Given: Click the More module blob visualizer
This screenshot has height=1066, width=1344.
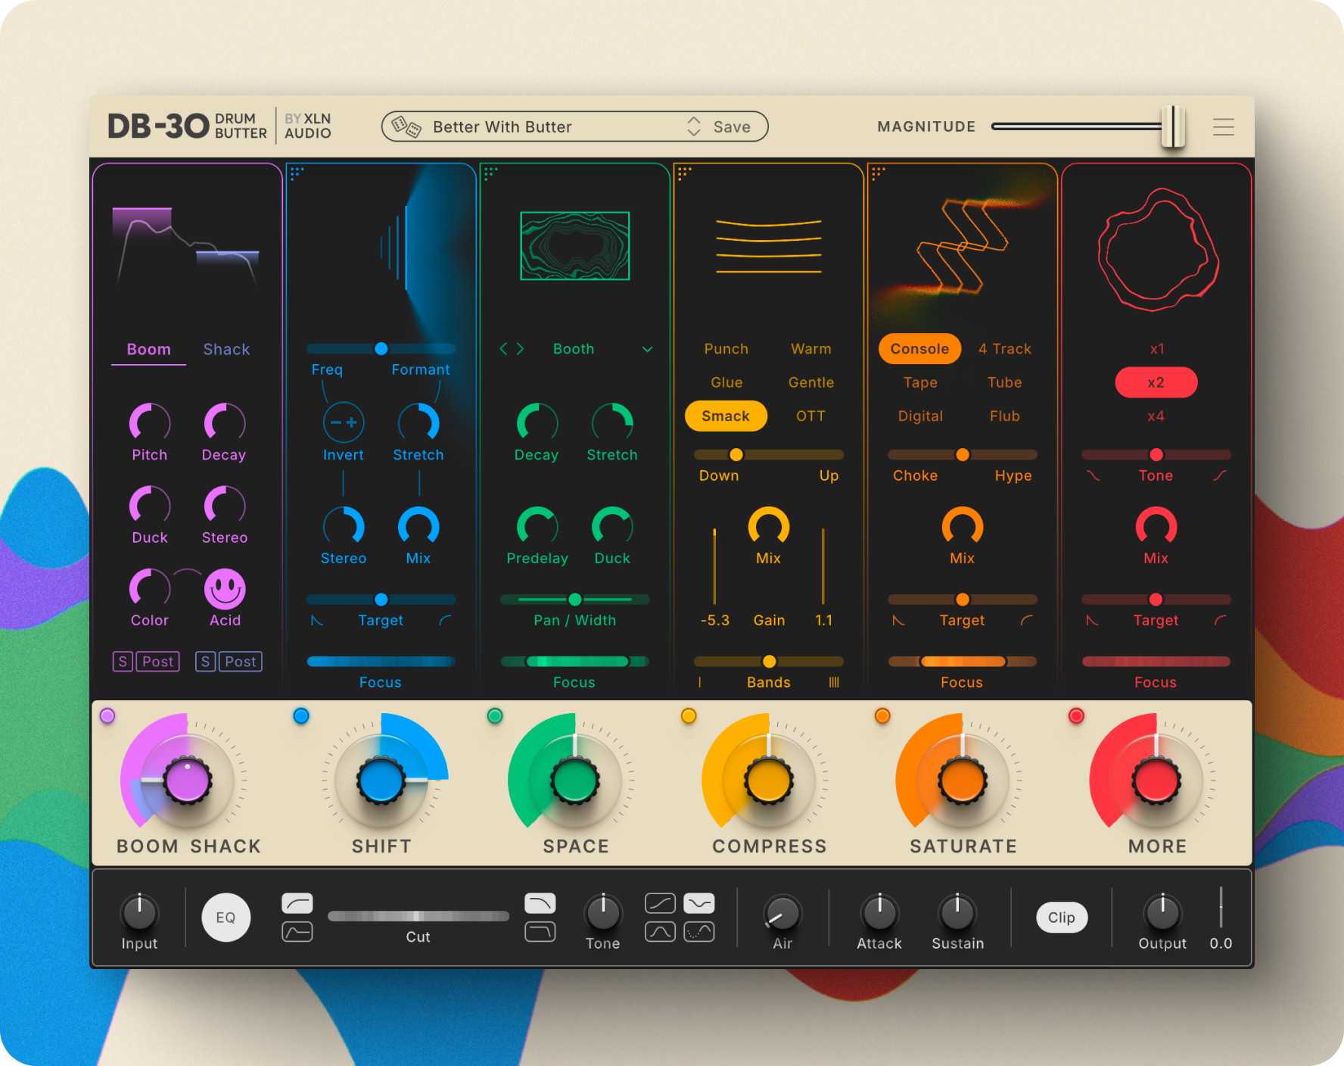Looking at the screenshot, I should pyautogui.click(x=1157, y=250).
